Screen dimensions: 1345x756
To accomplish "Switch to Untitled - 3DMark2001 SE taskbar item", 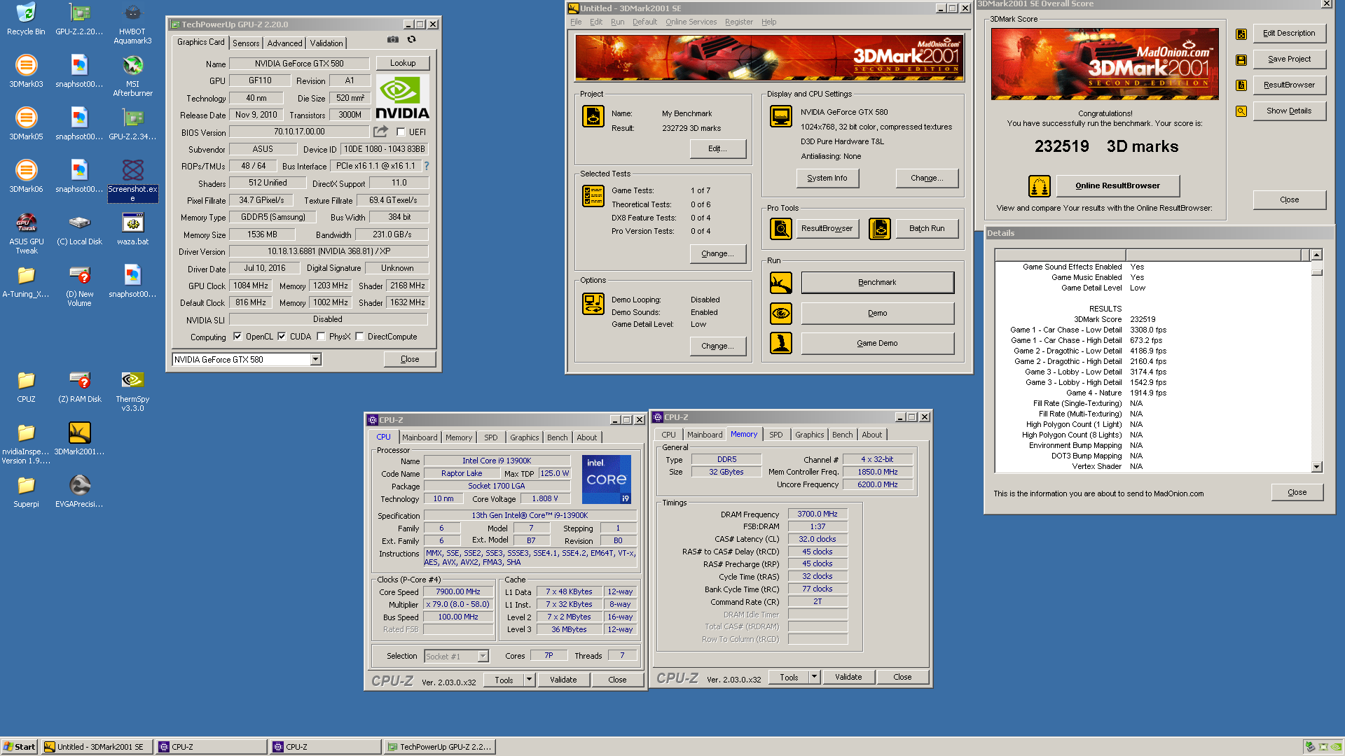I will pyautogui.click(x=96, y=747).
